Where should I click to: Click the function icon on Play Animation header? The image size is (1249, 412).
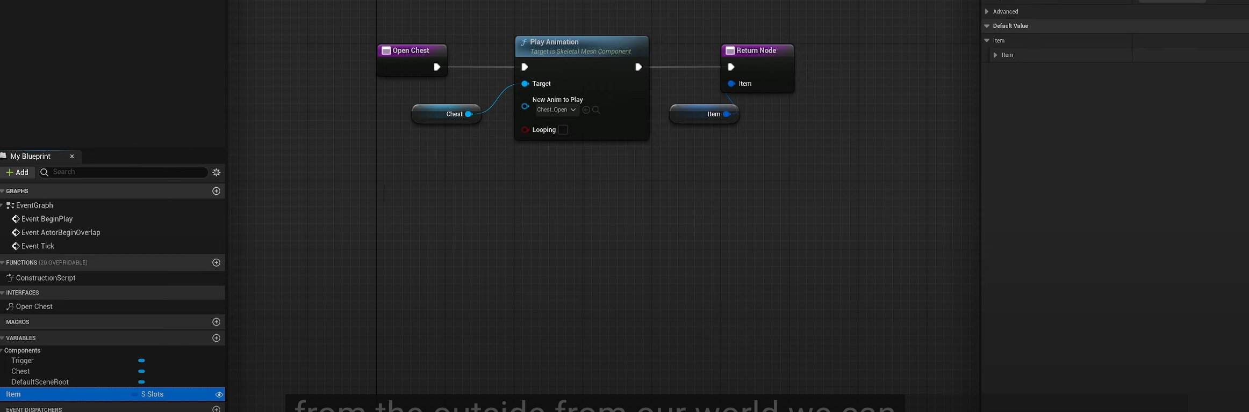coord(523,42)
